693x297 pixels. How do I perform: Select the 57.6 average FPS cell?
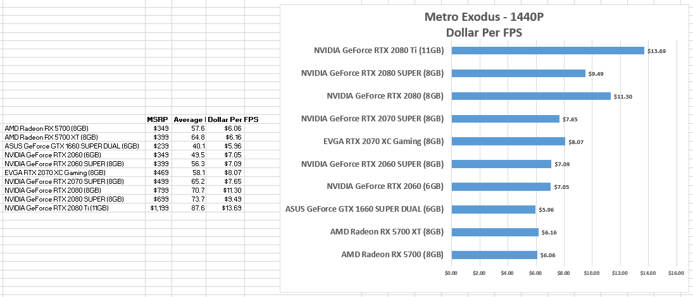point(189,128)
